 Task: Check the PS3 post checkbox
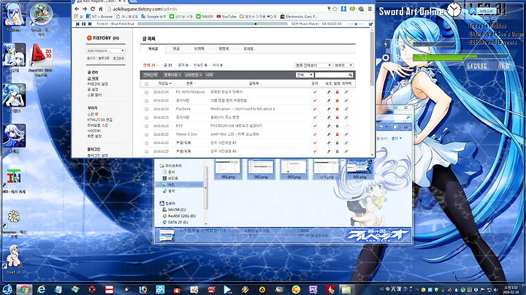147,126
